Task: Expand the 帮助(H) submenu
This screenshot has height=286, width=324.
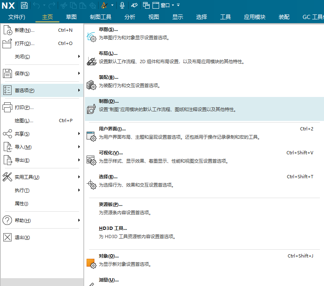Action: click(42, 220)
